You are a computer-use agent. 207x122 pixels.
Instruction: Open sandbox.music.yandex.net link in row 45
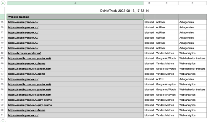(x=30, y=58)
